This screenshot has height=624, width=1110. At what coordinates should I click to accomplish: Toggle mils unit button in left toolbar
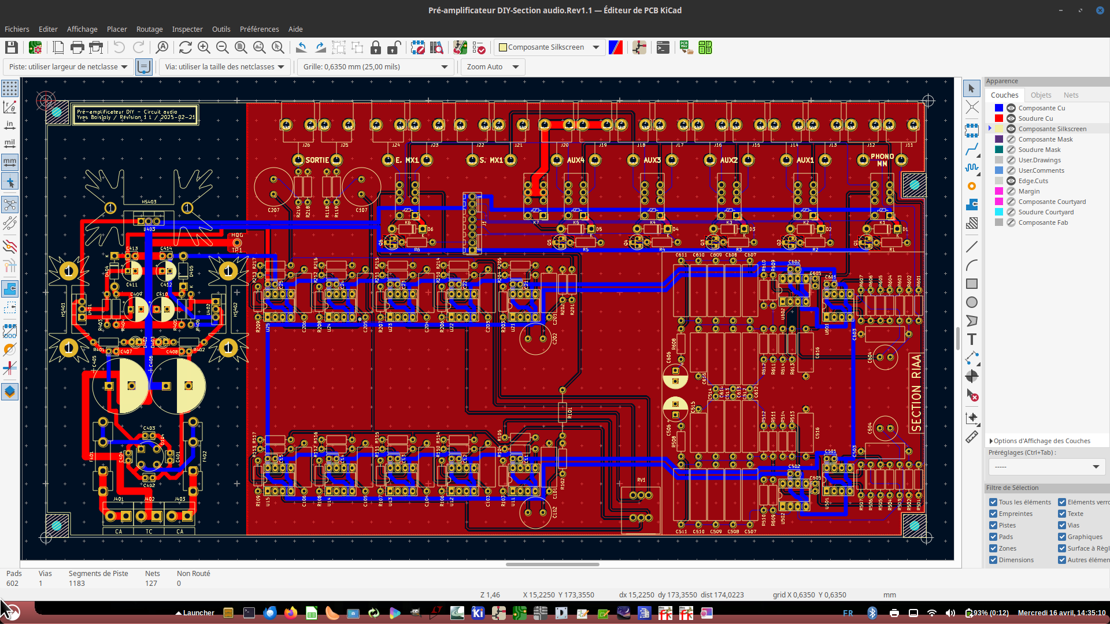tap(10, 143)
